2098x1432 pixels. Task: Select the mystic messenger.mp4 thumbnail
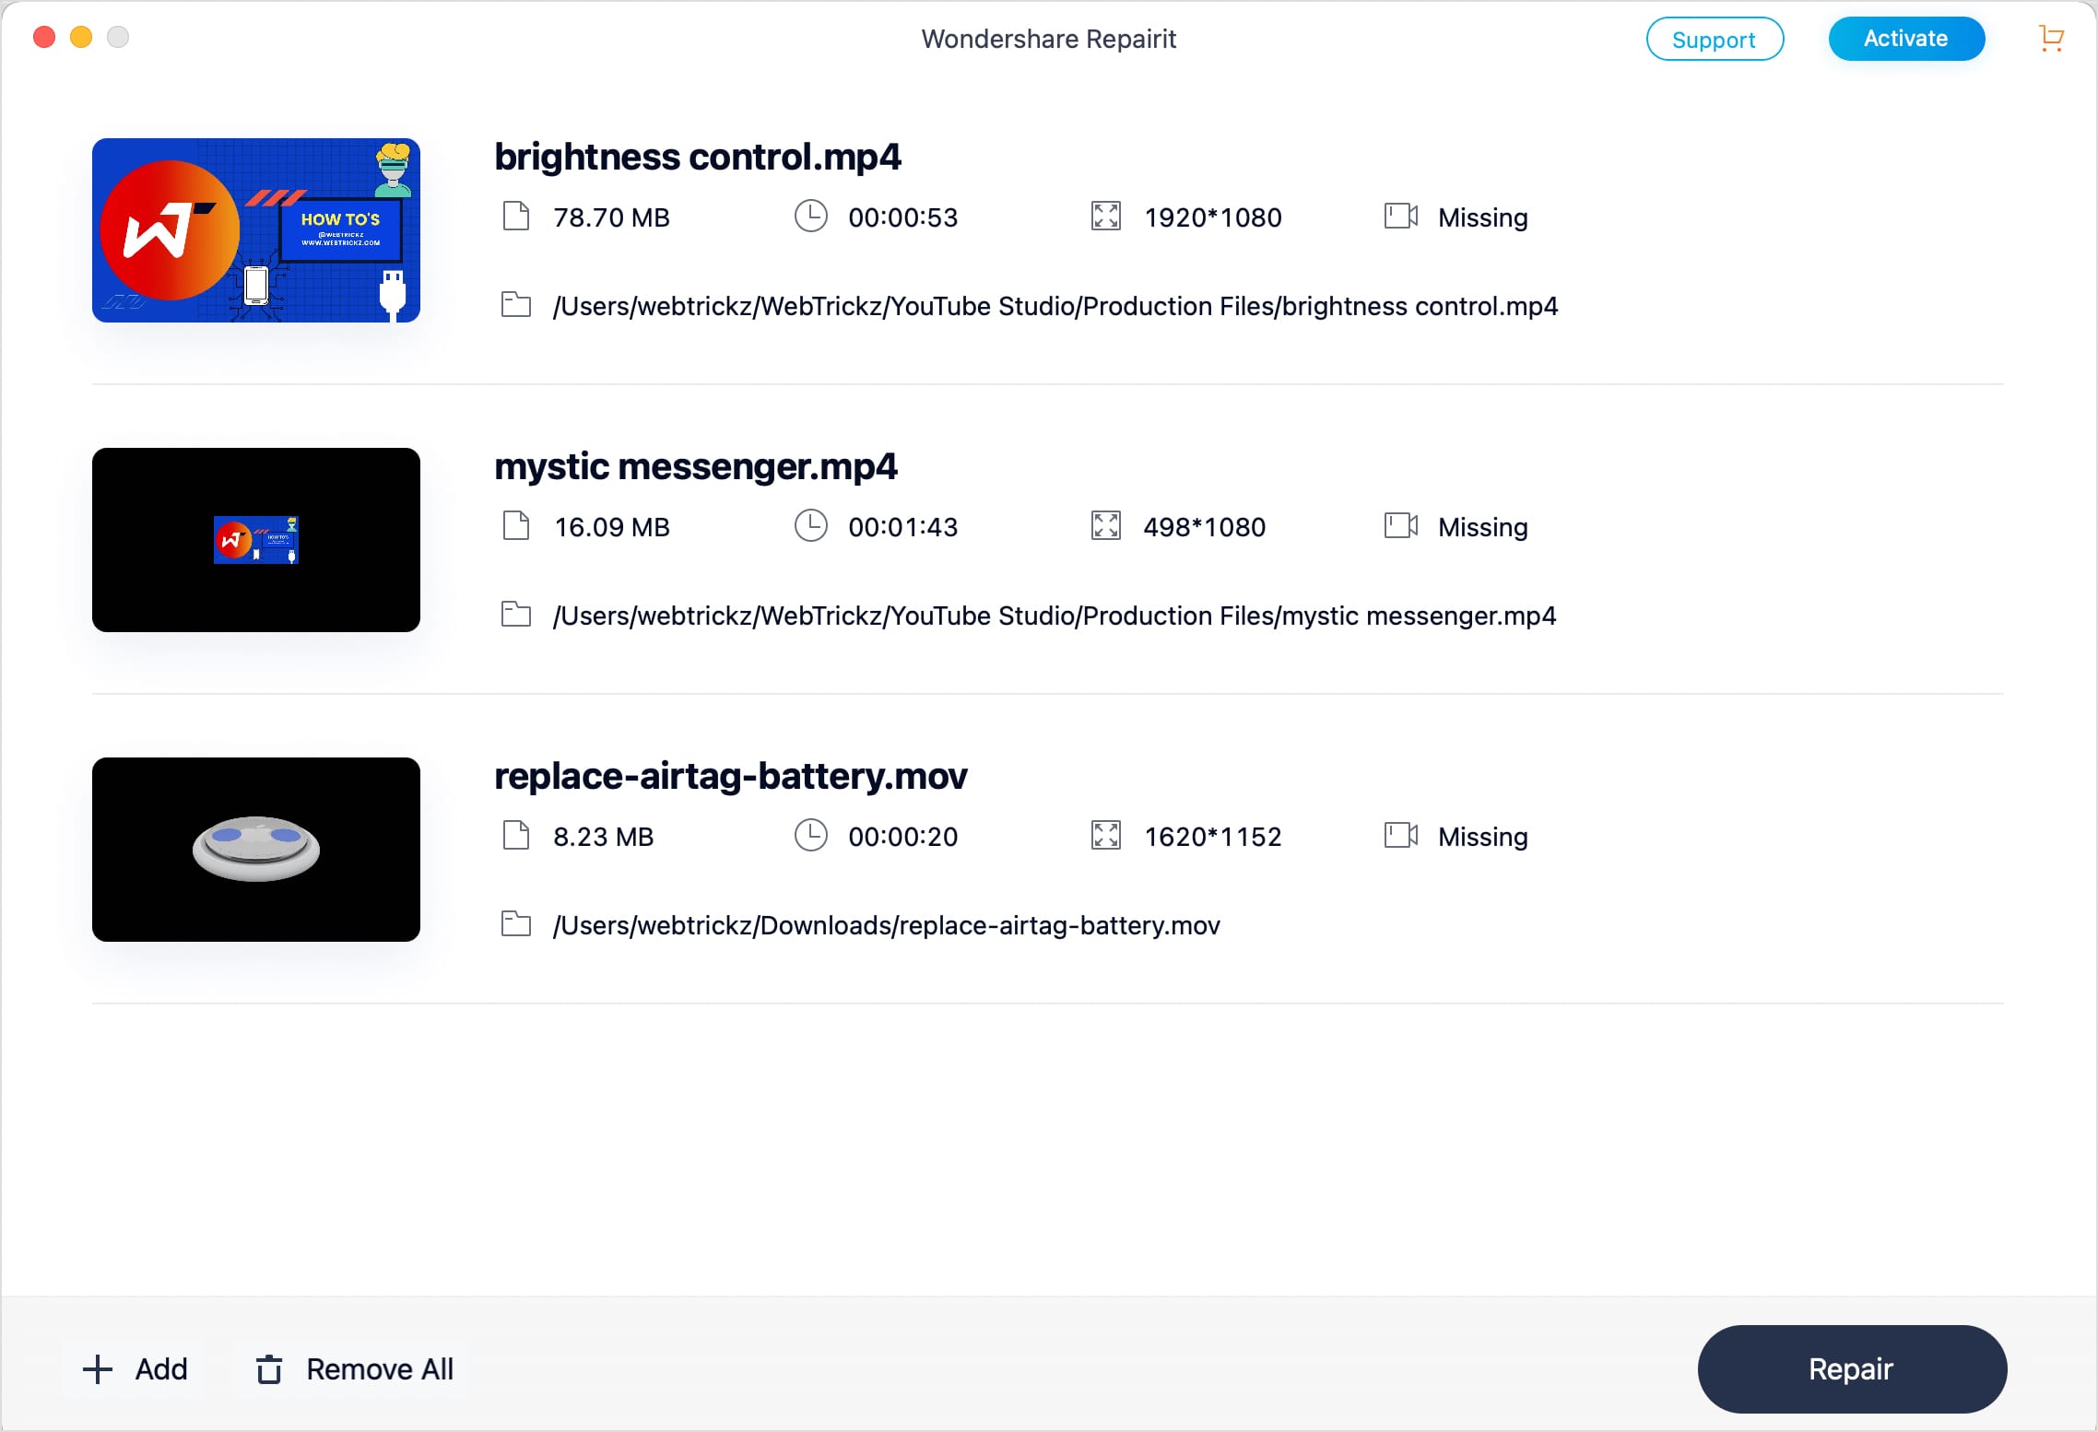(256, 540)
